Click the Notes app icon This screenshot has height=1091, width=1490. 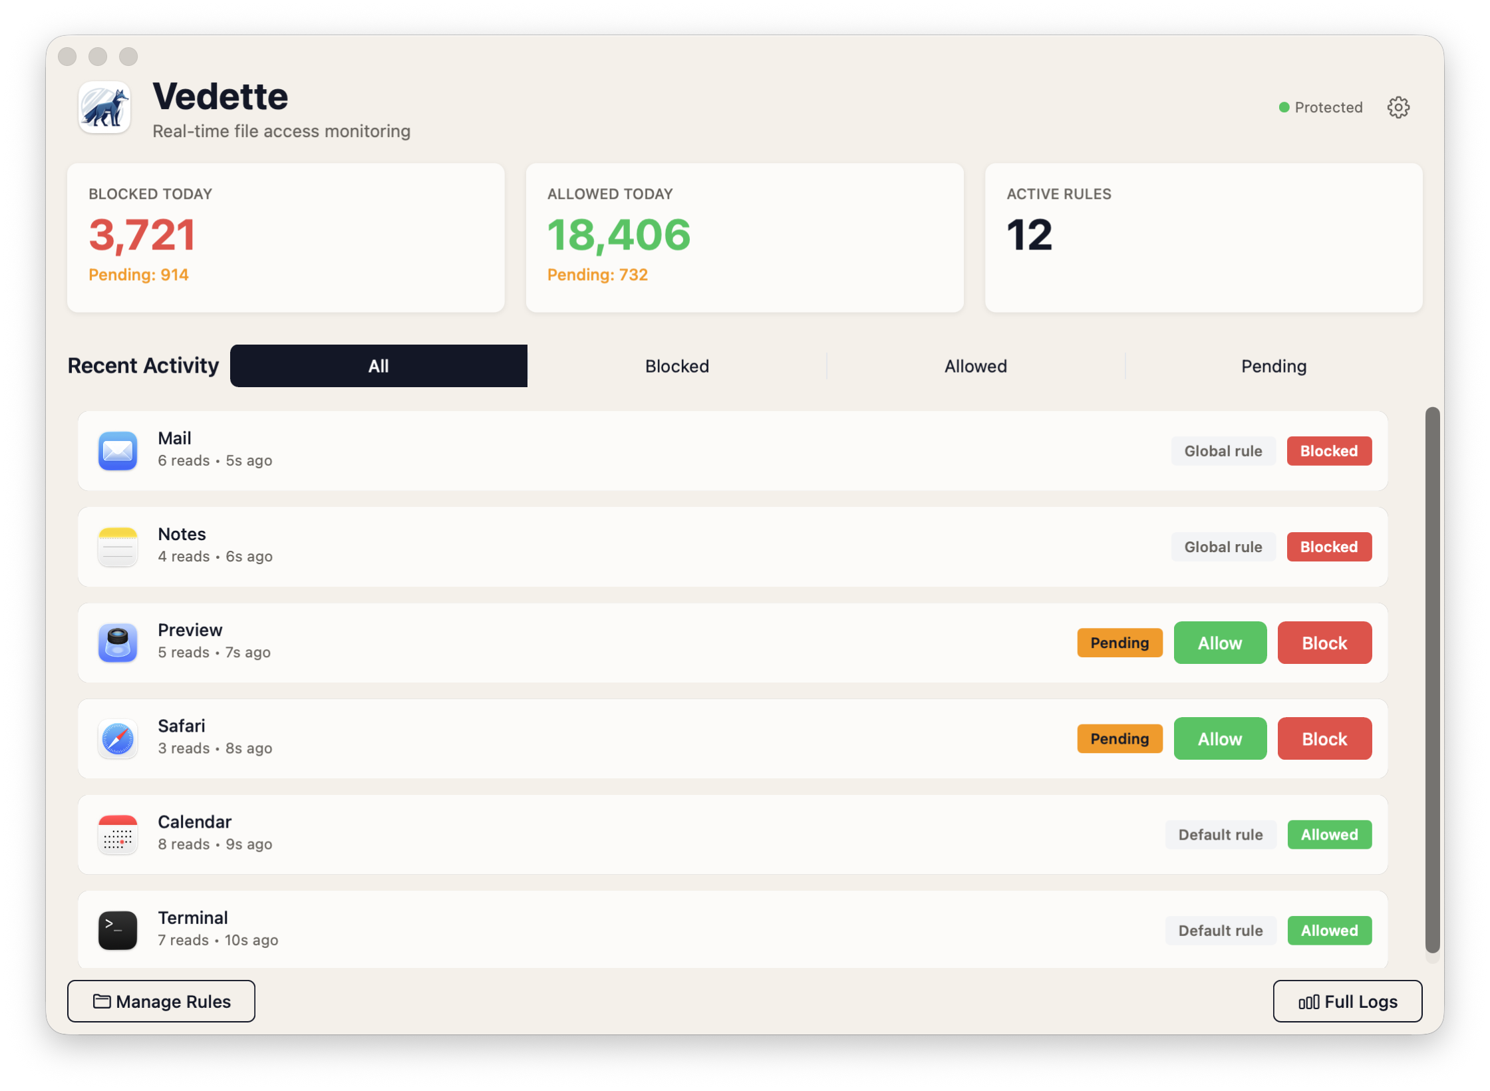(117, 547)
